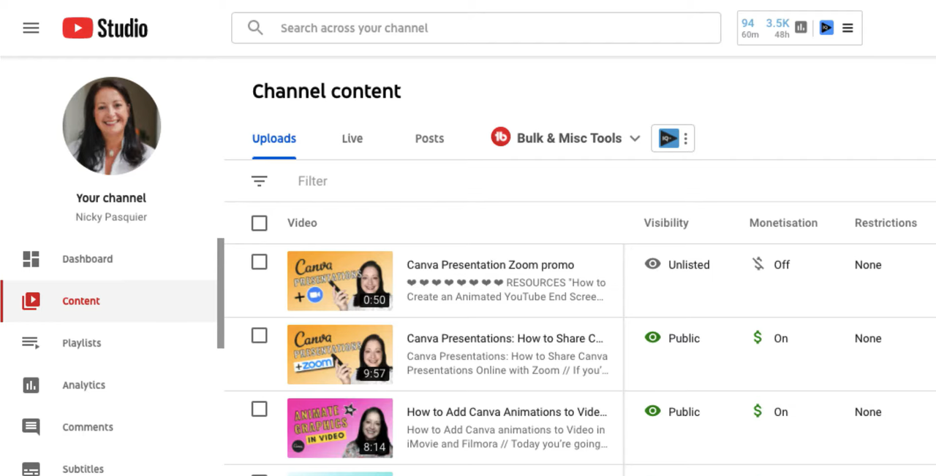This screenshot has width=936, height=476.
Task: Click the sidebar vertical scrollbar
Action: pyautogui.click(x=220, y=293)
